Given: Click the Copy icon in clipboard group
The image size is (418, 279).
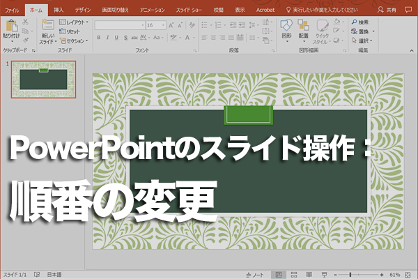Looking at the screenshot, I should pos(25,31).
